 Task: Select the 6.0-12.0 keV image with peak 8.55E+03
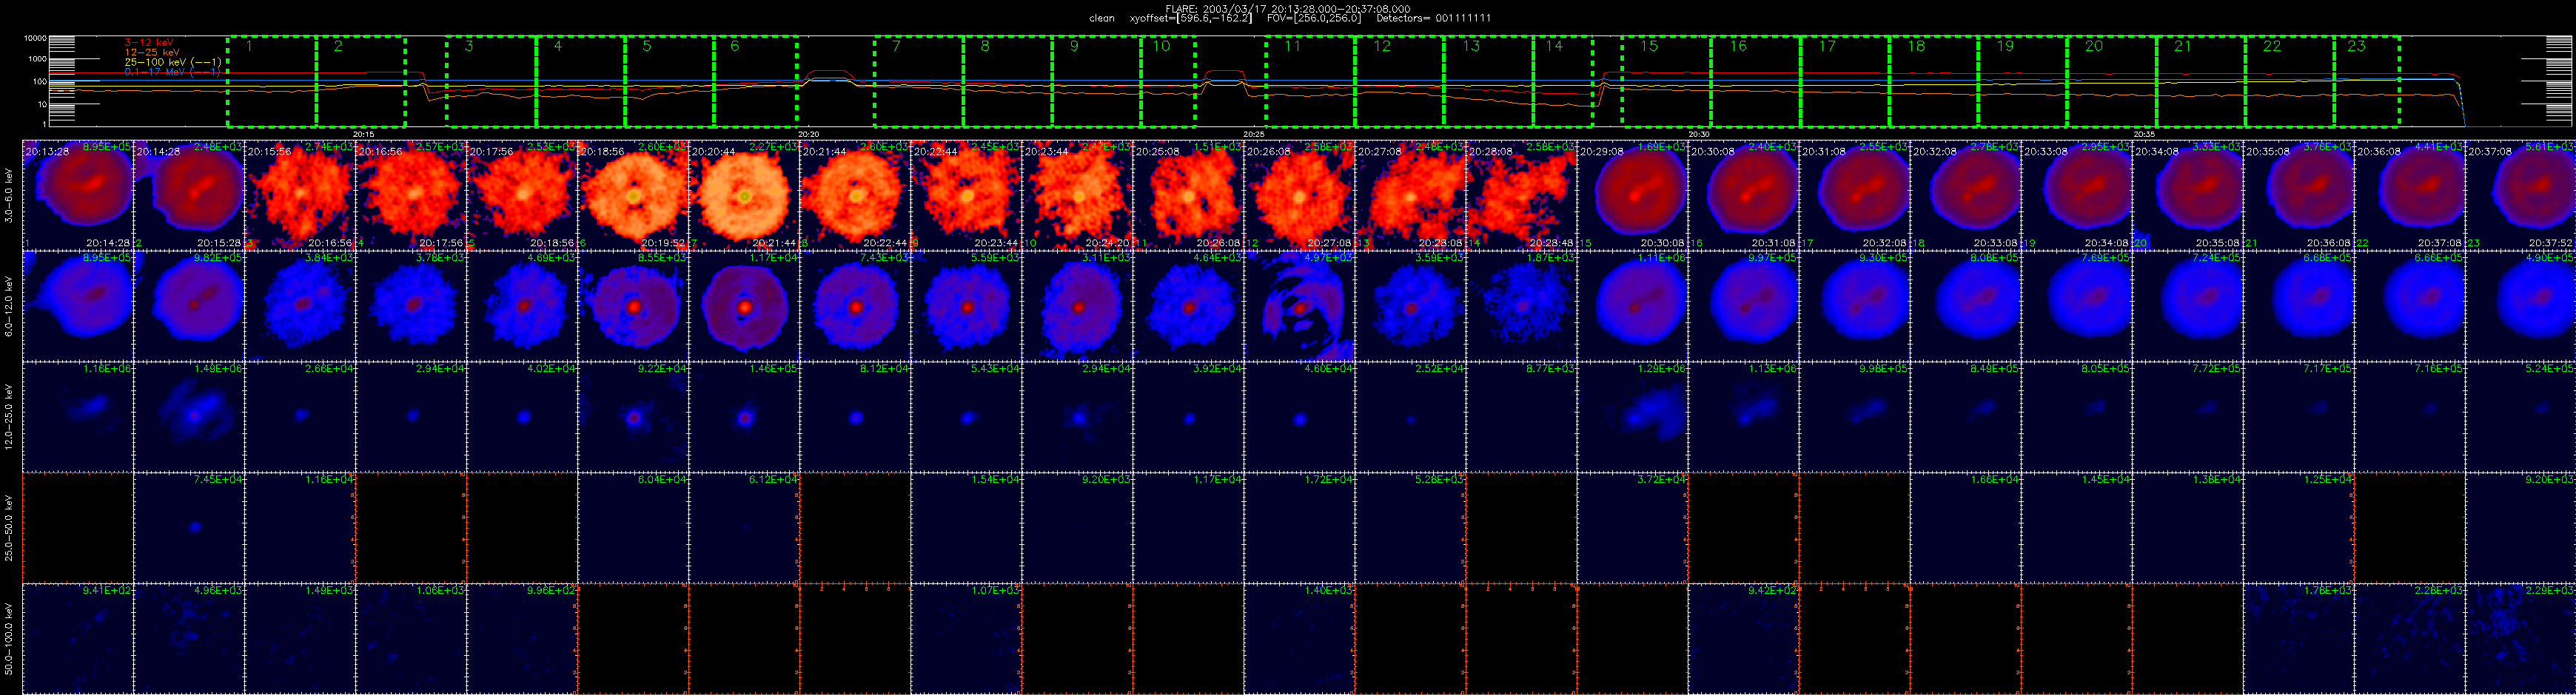633,305
